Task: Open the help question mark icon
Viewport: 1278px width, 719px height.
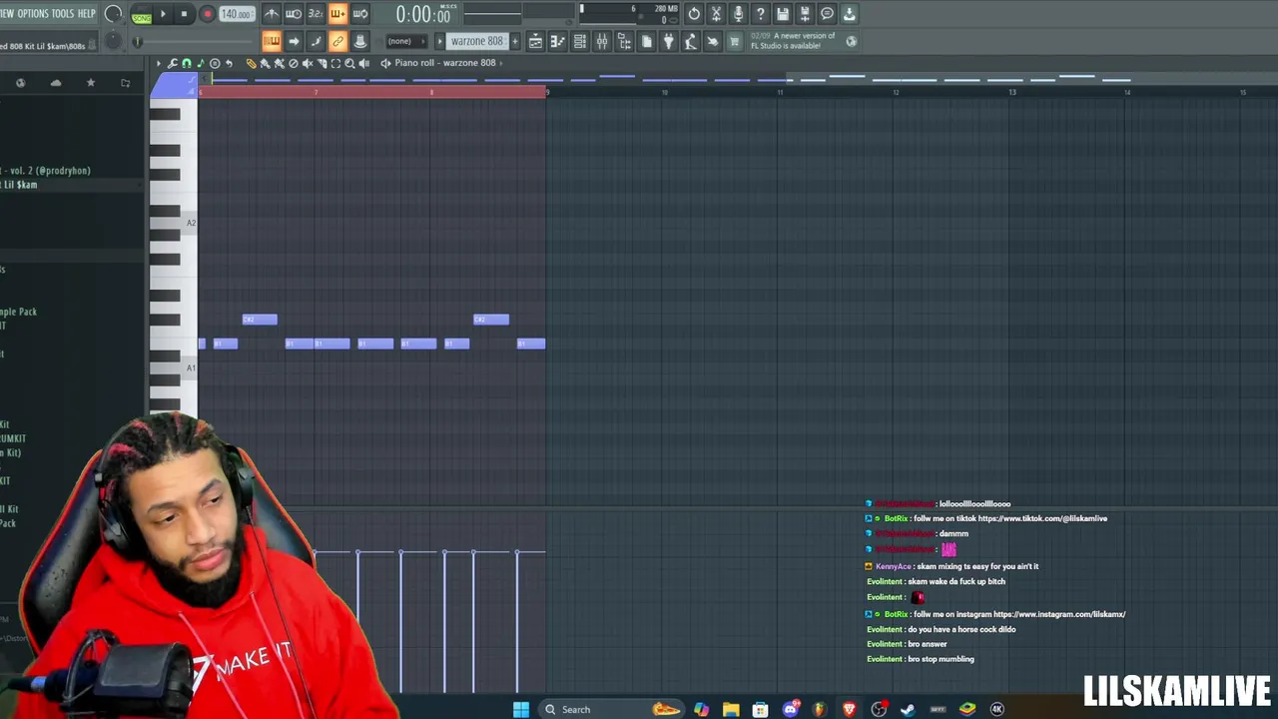Action: (x=760, y=14)
